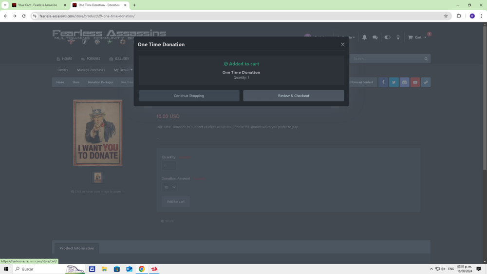Viewport: 487px width, 274px height.
Task: Click the Quantity input field
Action: point(169,166)
